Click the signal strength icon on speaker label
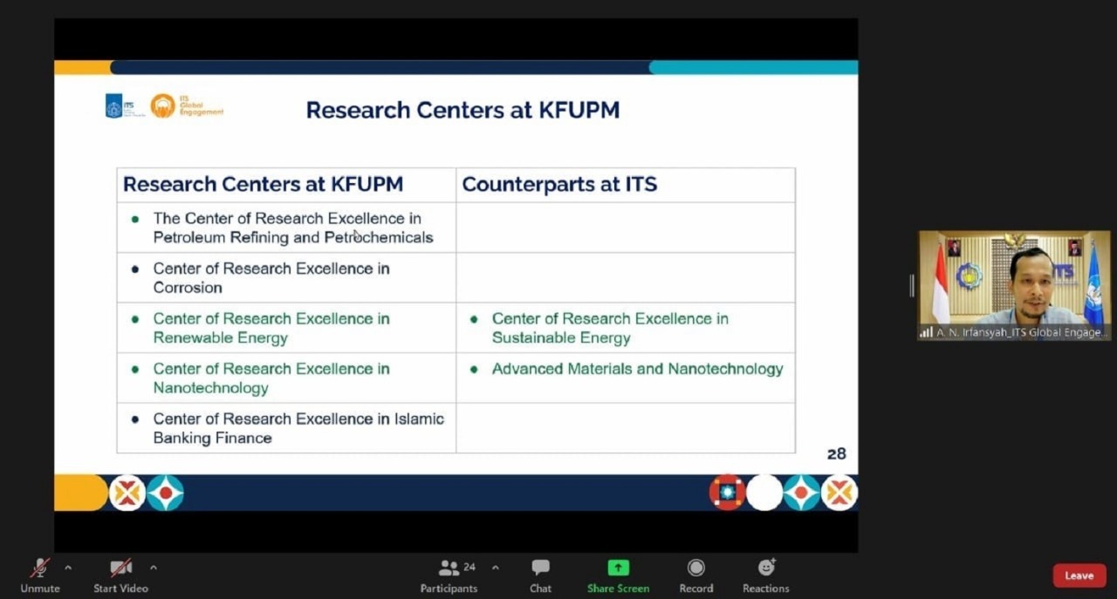This screenshot has height=599, width=1117. pyautogui.click(x=926, y=332)
